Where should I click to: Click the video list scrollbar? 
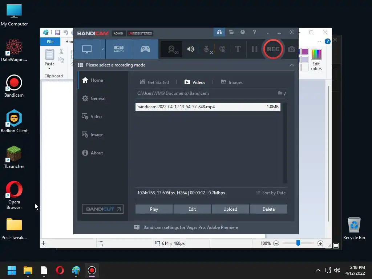coord(285,143)
